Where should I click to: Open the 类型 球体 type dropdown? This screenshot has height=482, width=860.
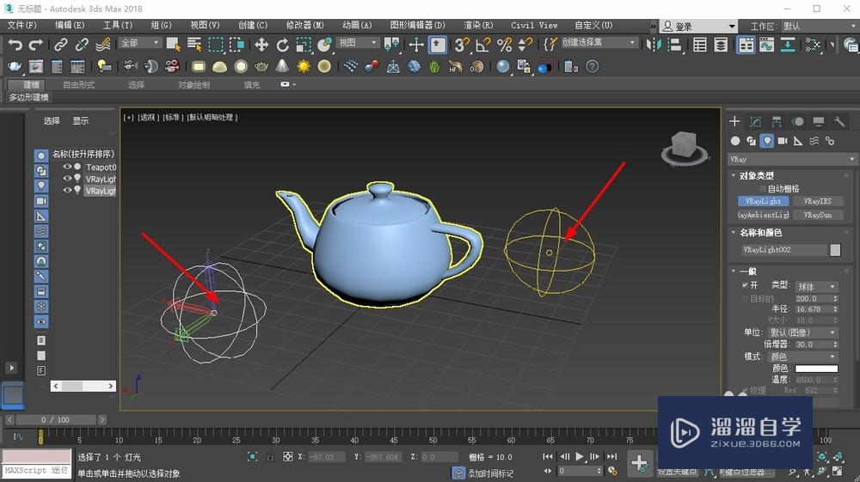817,286
